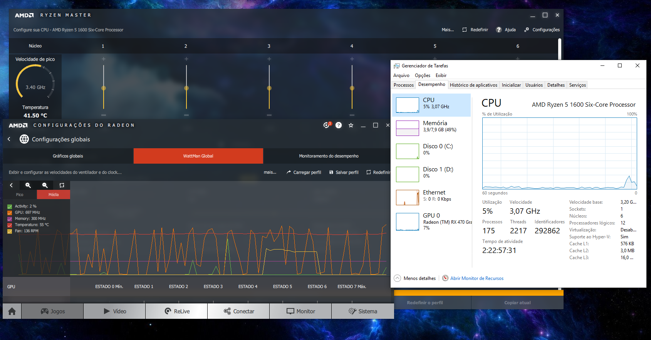Select the WattMan Global tab
Image resolution: width=651 pixels, height=340 pixels.
[x=198, y=156]
